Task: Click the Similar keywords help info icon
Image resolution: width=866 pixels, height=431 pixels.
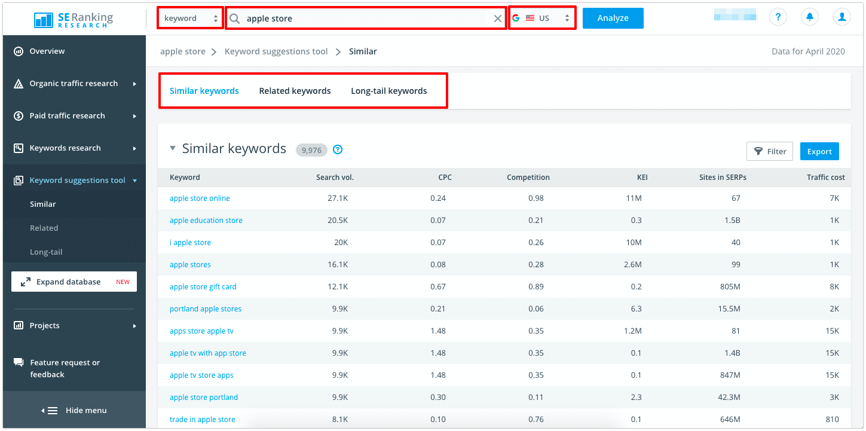Action: (x=338, y=149)
